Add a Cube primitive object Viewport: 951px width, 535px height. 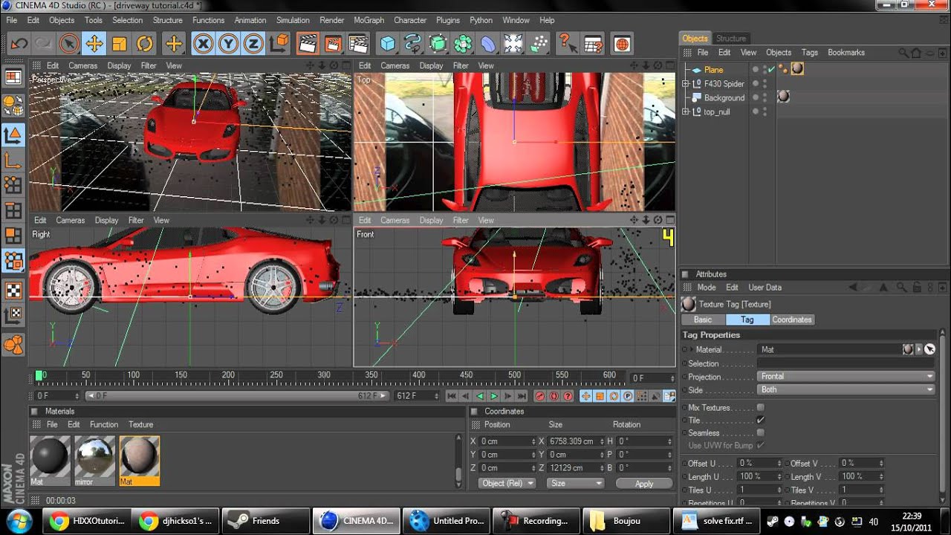pos(388,44)
